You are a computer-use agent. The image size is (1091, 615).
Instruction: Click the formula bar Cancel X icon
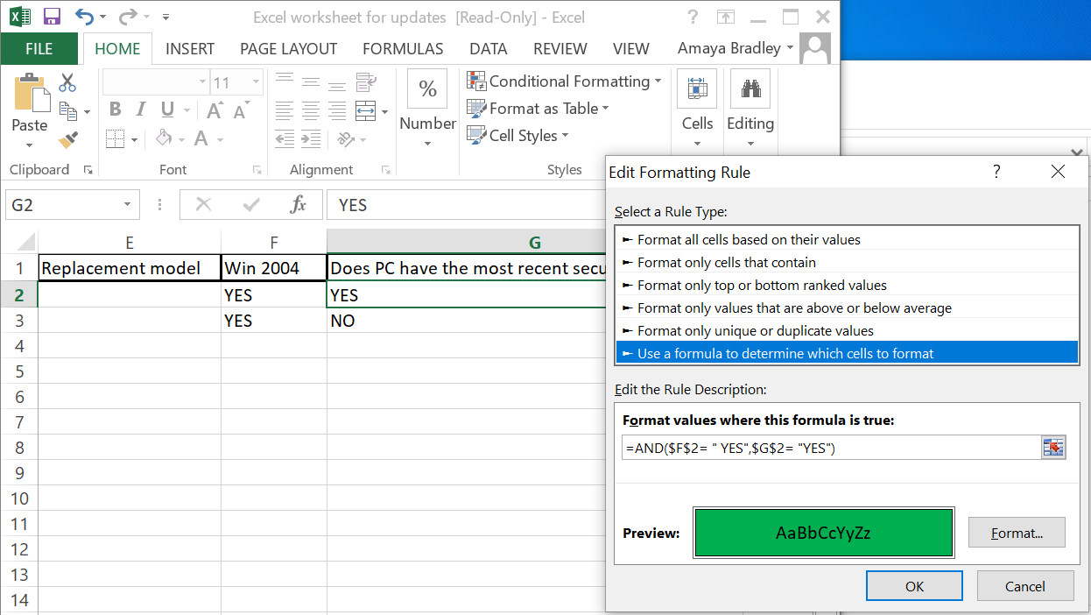[204, 205]
